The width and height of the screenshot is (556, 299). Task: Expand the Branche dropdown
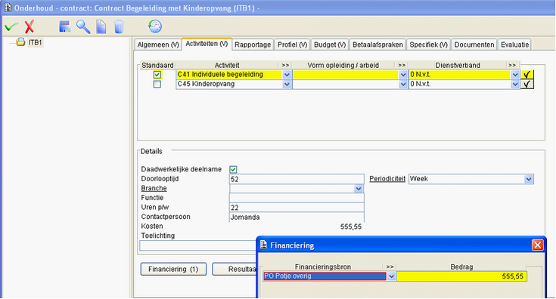click(x=358, y=189)
